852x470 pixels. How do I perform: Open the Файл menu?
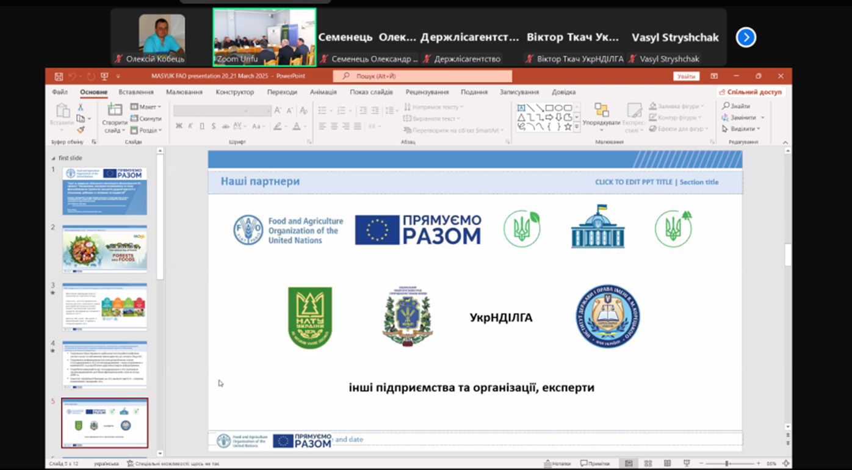point(60,92)
